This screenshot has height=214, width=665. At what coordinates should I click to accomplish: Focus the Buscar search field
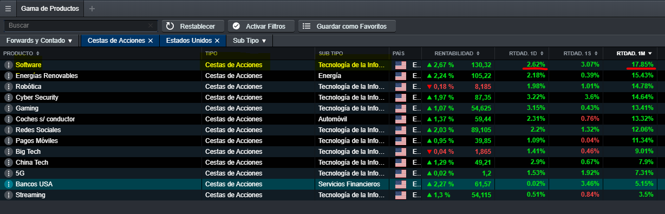coord(76,25)
